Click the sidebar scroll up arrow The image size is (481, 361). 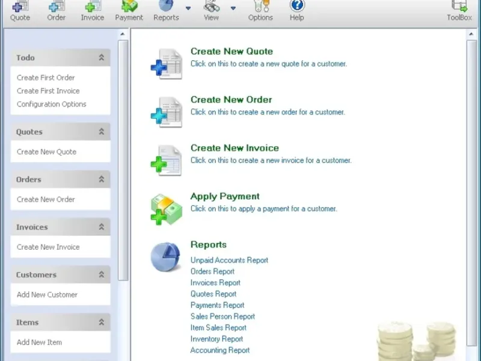(123, 34)
